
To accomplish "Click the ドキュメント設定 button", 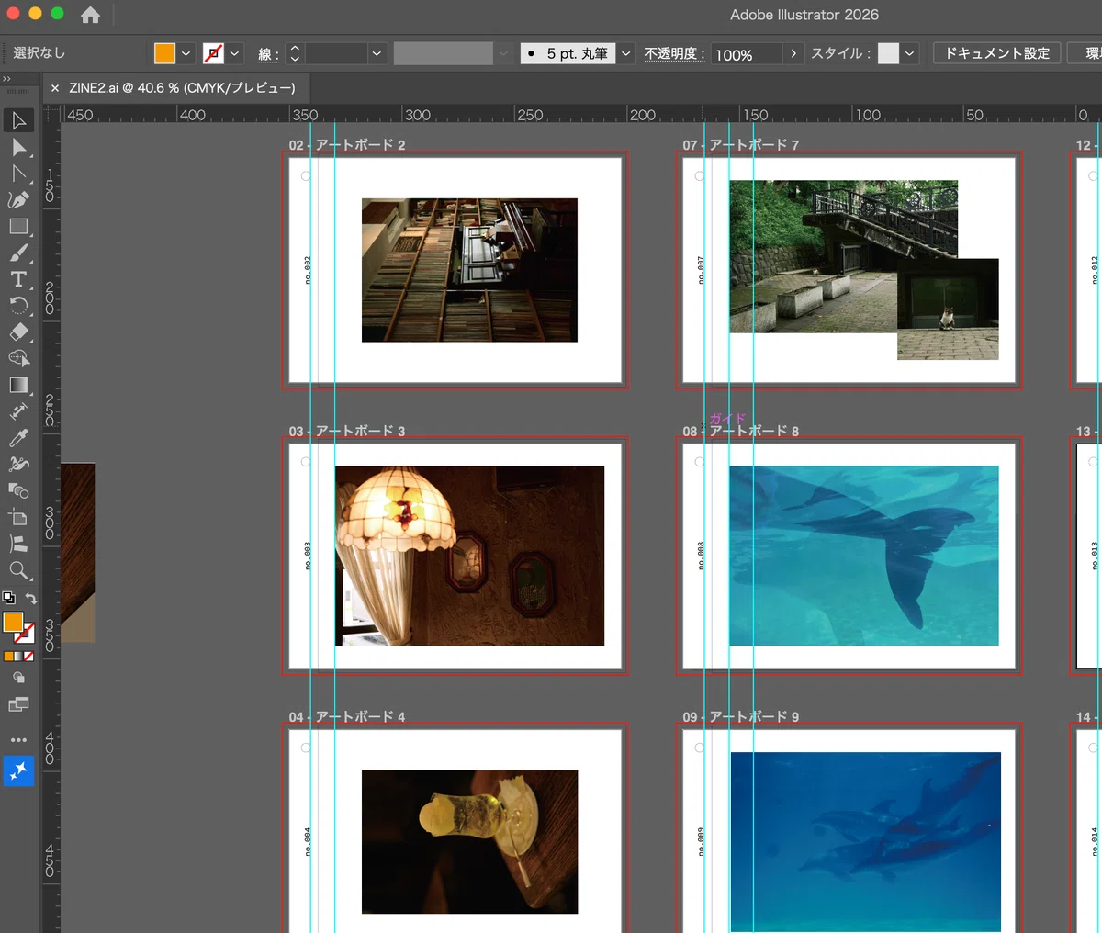I will 997,53.
